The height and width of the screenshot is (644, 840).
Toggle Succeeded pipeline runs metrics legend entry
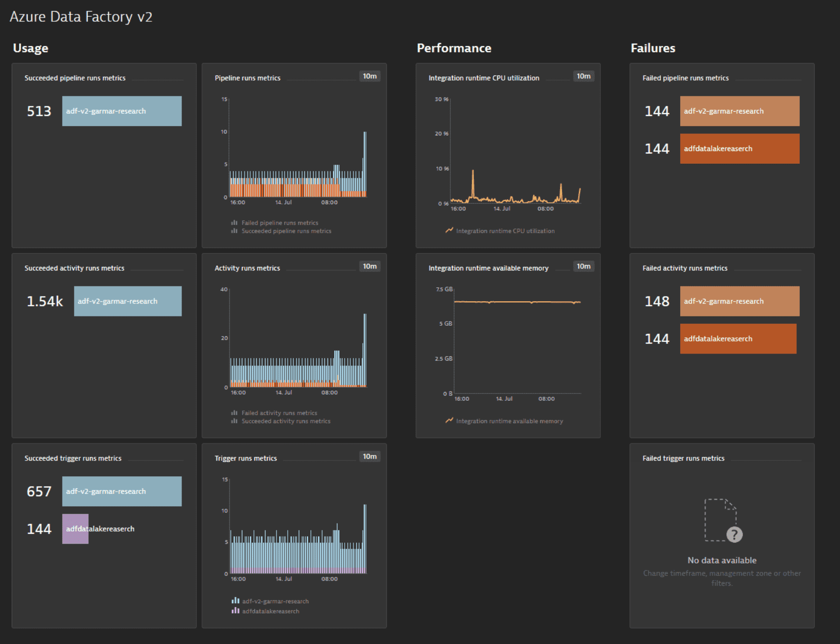(286, 231)
